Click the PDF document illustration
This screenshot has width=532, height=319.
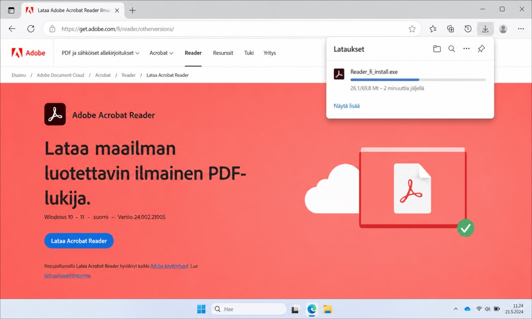412,188
